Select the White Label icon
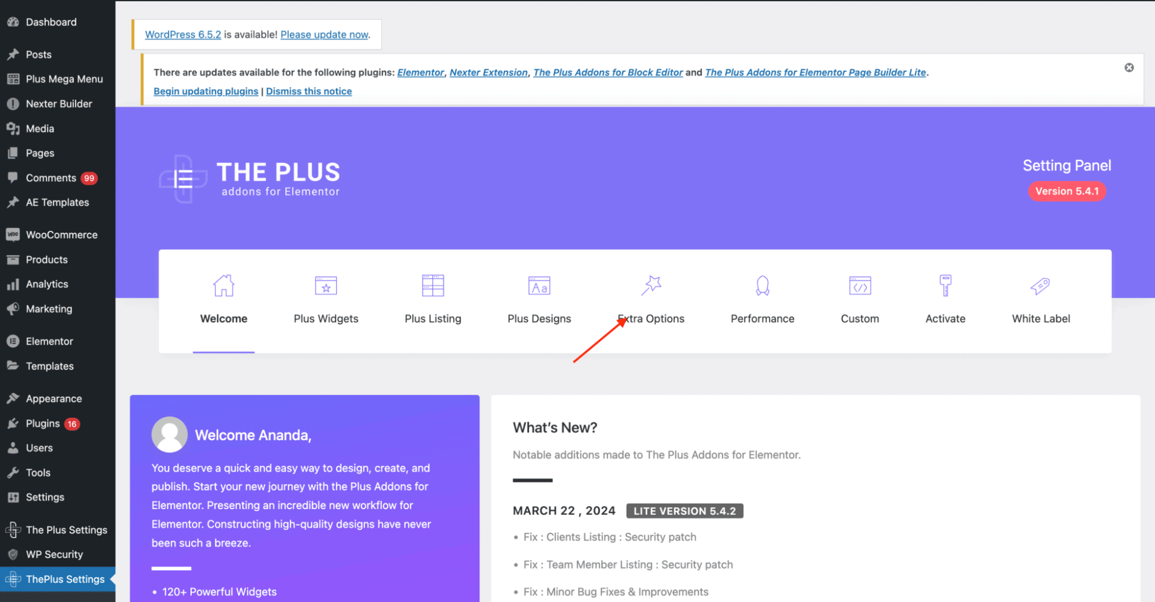Screen dimensions: 1155x602 pos(1040,285)
